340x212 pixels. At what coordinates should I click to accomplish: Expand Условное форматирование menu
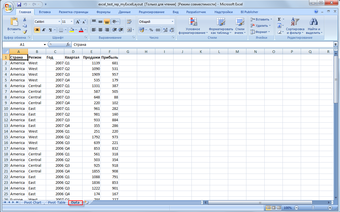pos(193,26)
